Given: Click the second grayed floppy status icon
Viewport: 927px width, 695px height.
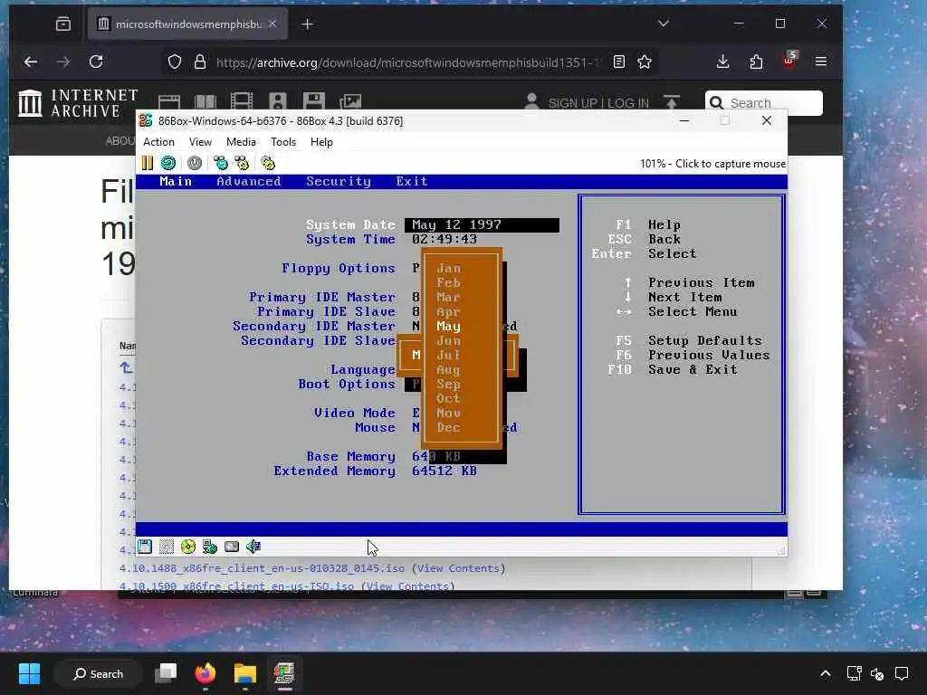Looking at the screenshot, I should tap(167, 547).
